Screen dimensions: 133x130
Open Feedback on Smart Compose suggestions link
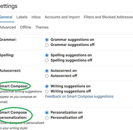tap(79, 96)
